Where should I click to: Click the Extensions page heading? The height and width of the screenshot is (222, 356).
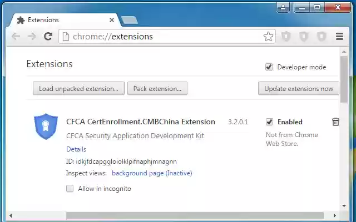click(50, 64)
